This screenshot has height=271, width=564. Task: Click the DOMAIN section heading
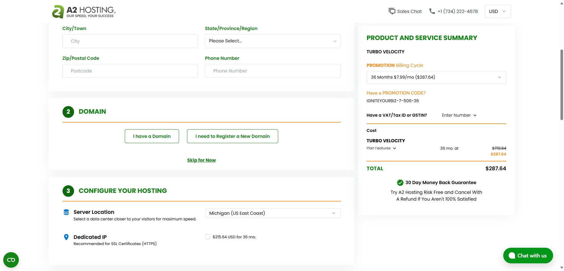(x=92, y=112)
